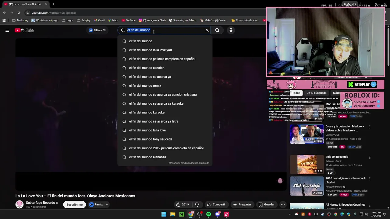The width and height of the screenshot is (390, 219).
Task: Open the 'fateplay' bookmarks folder
Action: (x=84, y=20)
